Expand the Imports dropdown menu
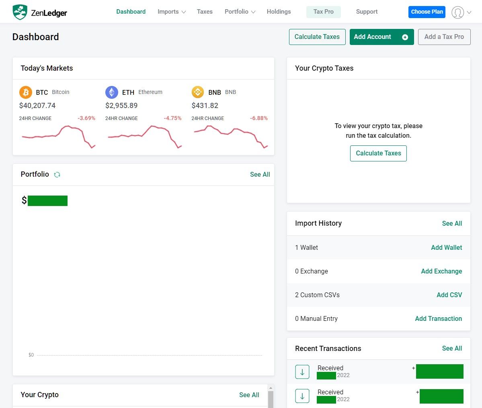This screenshot has height=408, width=482. click(x=172, y=12)
